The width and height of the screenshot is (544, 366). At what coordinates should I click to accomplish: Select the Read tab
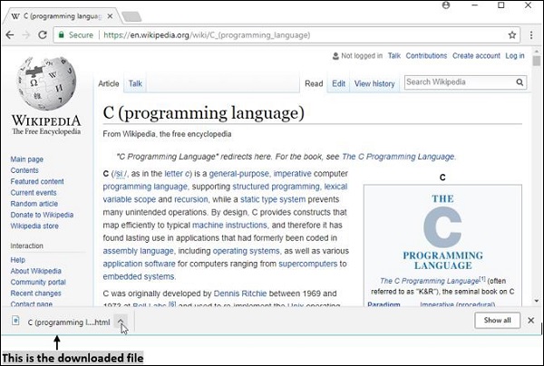[314, 83]
